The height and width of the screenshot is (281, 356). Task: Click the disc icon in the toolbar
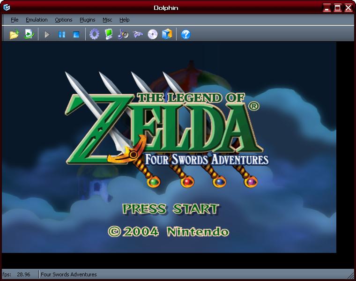tap(153, 35)
